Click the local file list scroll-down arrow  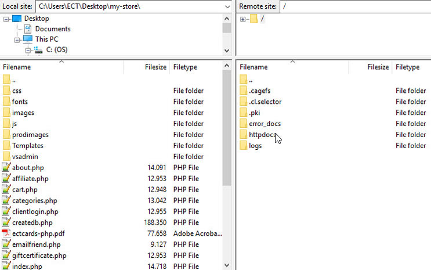click(x=226, y=265)
